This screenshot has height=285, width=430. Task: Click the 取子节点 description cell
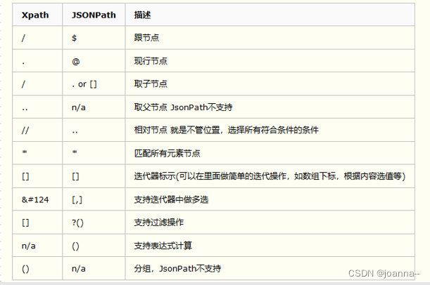270,84
